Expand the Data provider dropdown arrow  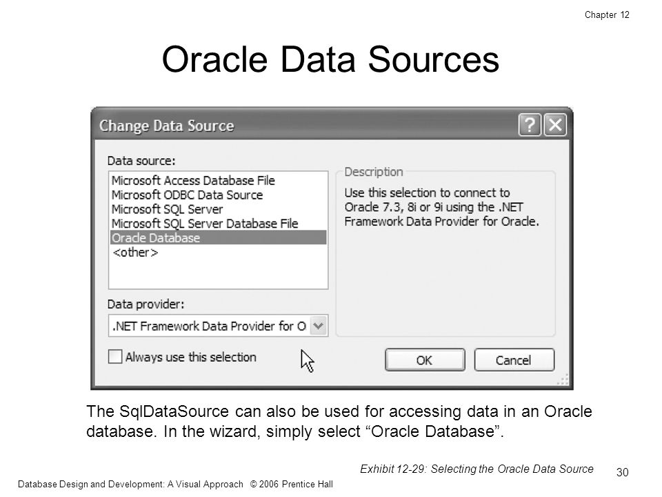point(319,325)
